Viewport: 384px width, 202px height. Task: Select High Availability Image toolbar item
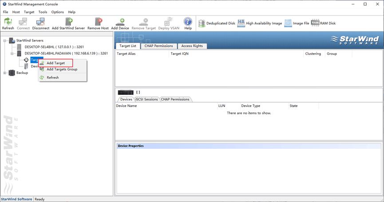[x=260, y=23]
